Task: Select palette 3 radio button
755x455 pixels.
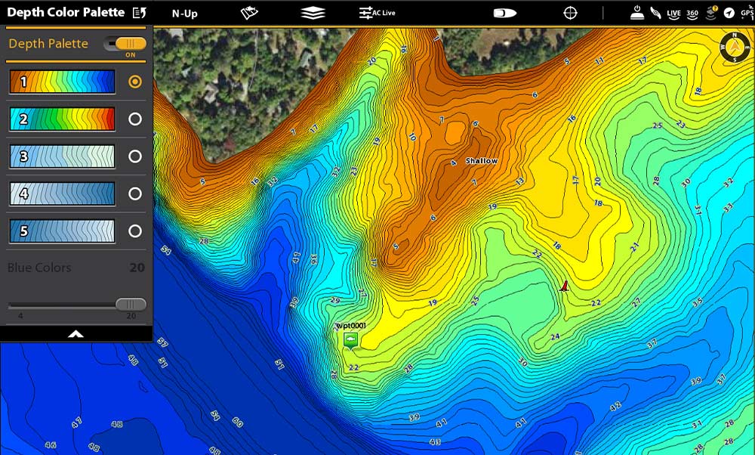Action: [135, 156]
